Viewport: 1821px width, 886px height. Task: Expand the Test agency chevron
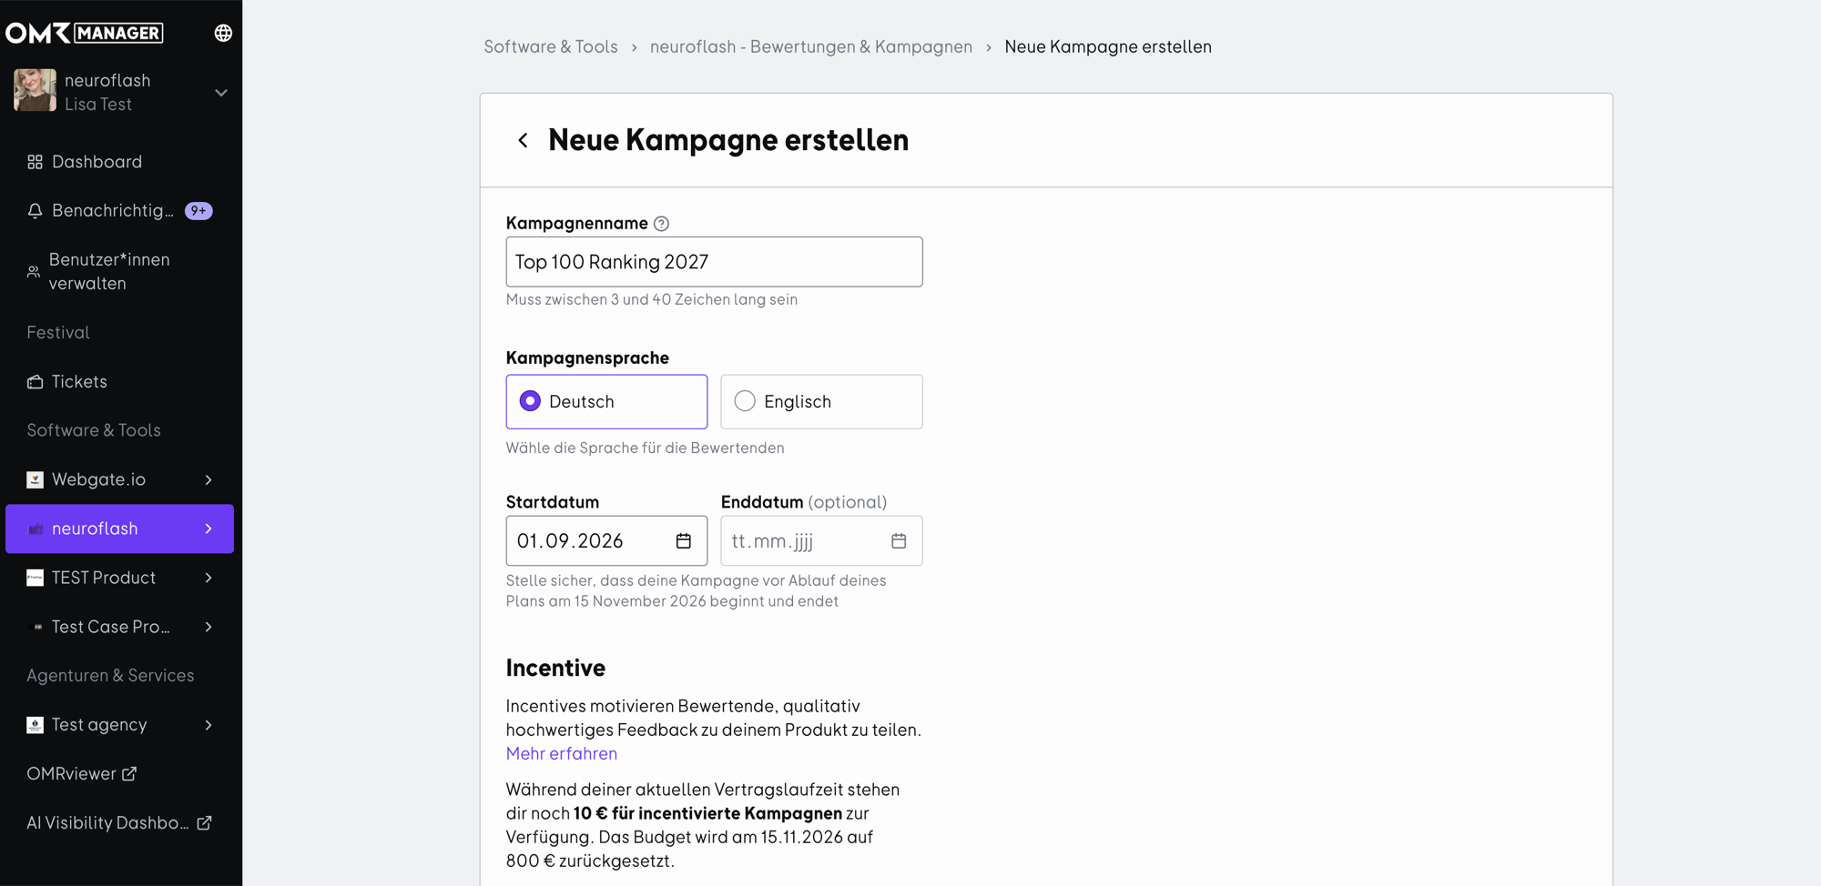(209, 725)
